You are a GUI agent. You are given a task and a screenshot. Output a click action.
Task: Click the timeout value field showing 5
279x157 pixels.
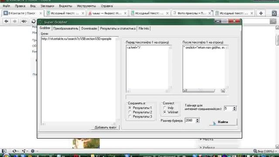click(228, 109)
